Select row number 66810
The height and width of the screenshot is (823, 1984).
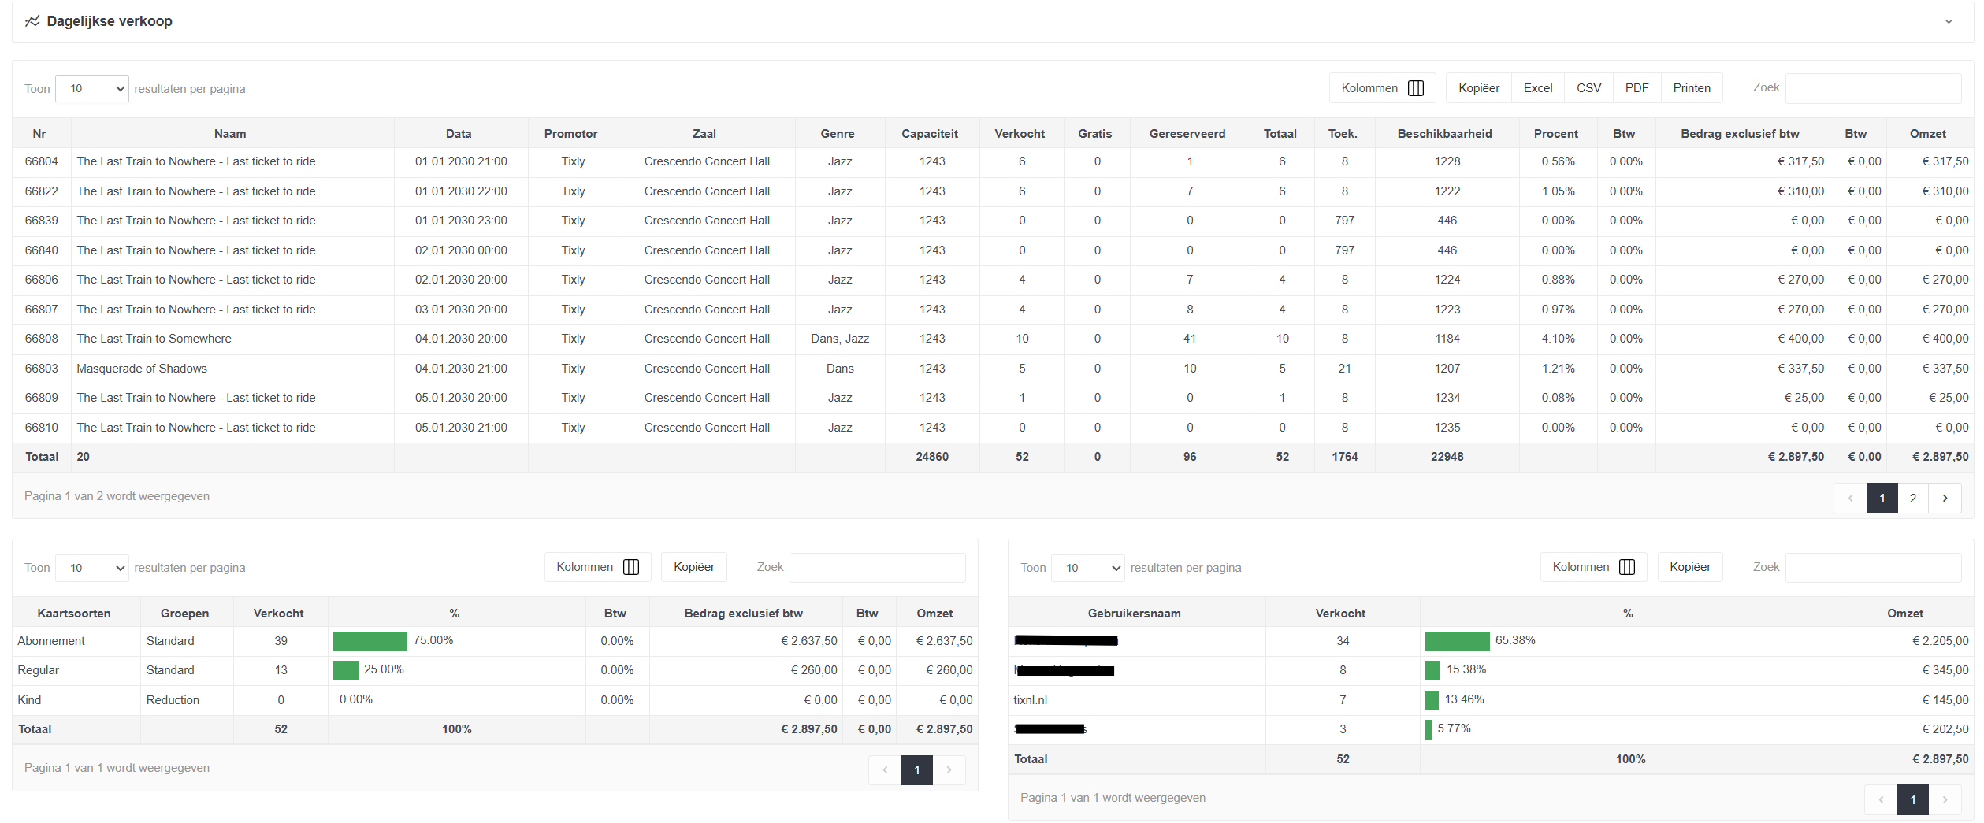coord(41,428)
